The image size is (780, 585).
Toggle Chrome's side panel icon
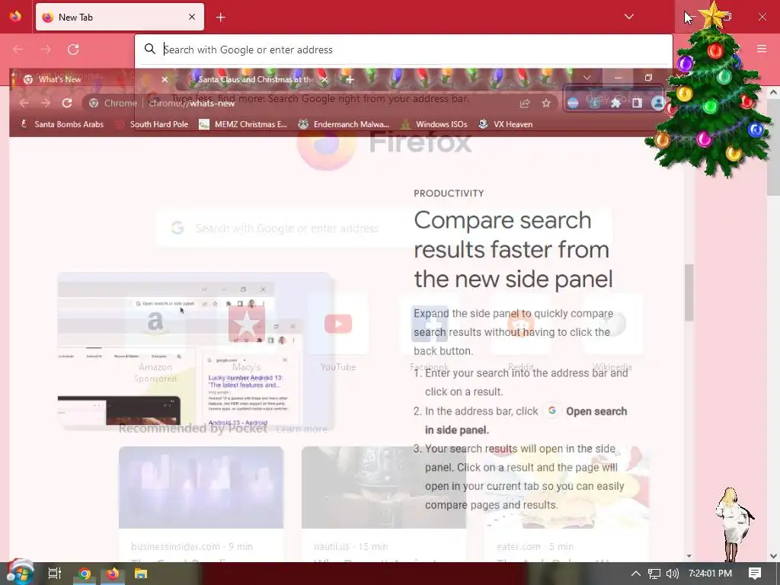pyautogui.click(x=637, y=103)
